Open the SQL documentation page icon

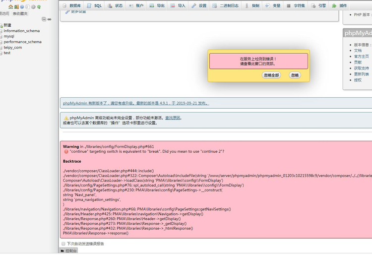click(x=27, y=7)
